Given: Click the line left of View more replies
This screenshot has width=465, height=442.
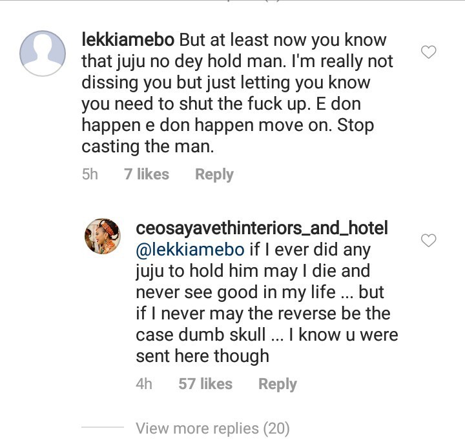Looking at the screenshot, I should tap(102, 428).
